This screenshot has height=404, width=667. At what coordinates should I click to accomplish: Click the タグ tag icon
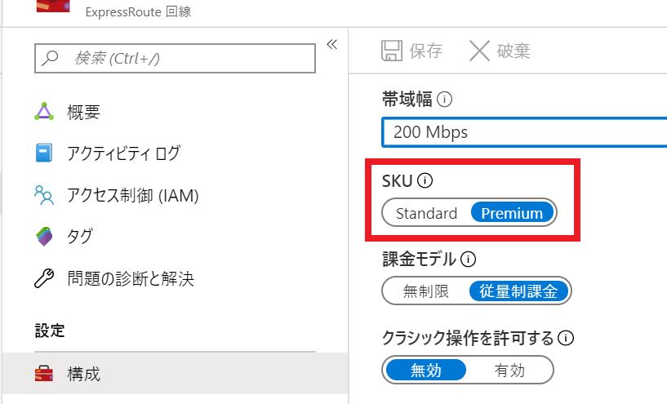coord(44,237)
